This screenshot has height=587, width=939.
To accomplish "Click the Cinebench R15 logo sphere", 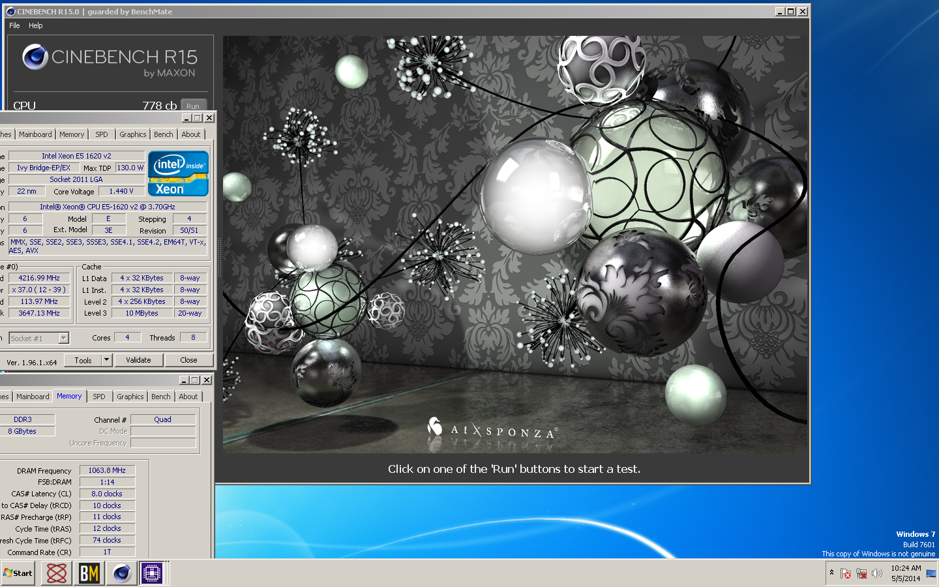I will 35,57.
